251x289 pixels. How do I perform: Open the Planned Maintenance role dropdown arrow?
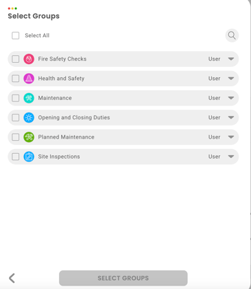click(x=231, y=137)
